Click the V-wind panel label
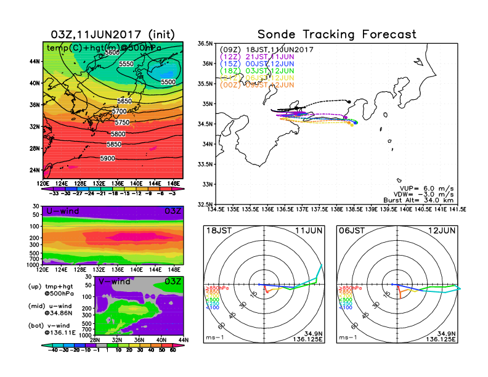488x377 pixels. pos(113,282)
